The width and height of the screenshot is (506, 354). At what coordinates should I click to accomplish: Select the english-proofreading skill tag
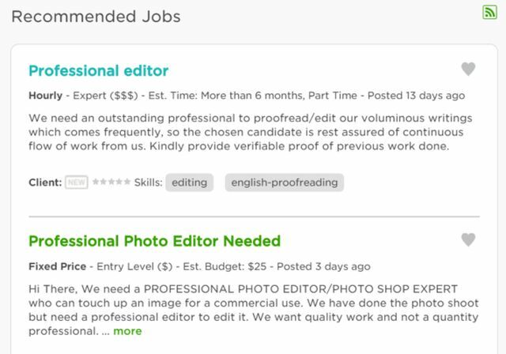(x=285, y=183)
